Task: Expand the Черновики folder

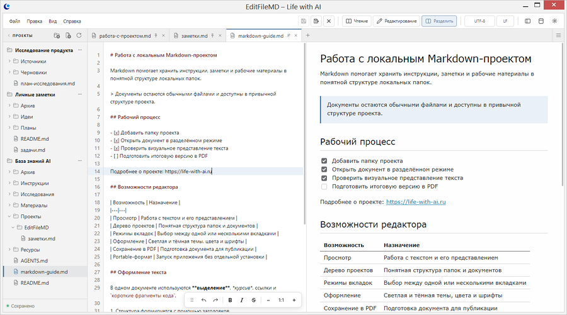Action: click(x=9, y=72)
